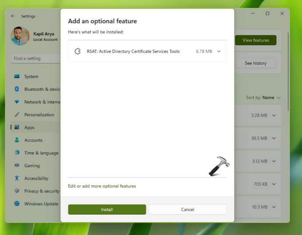Minimize the Settings window
Image resolution: width=302 pixels, height=235 pixels.
point(253,13)
